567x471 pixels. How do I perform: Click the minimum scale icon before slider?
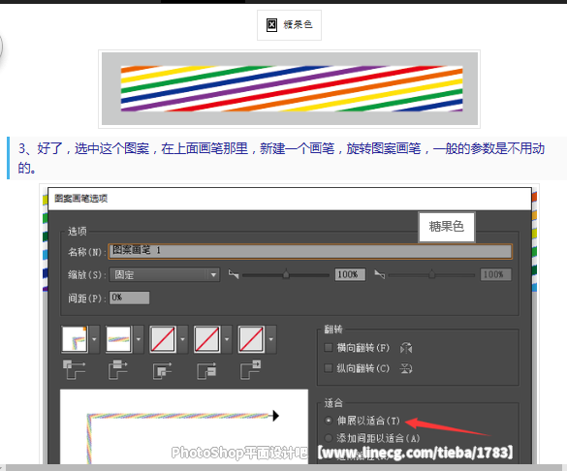234,274
